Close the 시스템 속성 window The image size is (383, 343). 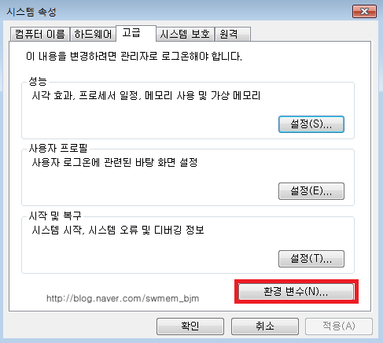click(x=364, y=12)
